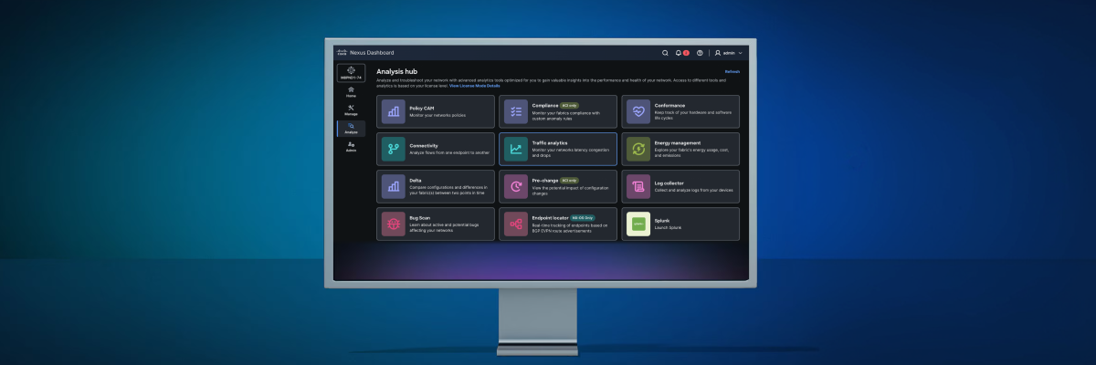The width and height of the screenshot is (1096, 365).
Task: Click the Compliance card title
Action: pos(545,105)
